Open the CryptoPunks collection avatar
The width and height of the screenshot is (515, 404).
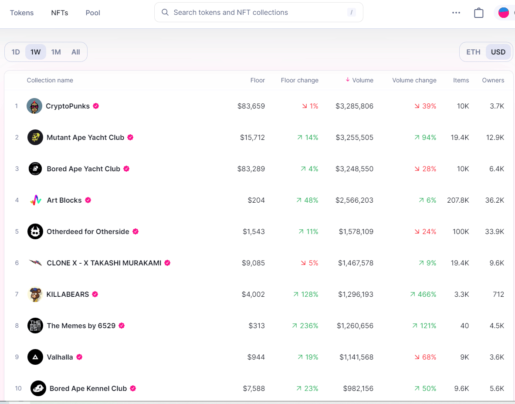click(34, 106)
